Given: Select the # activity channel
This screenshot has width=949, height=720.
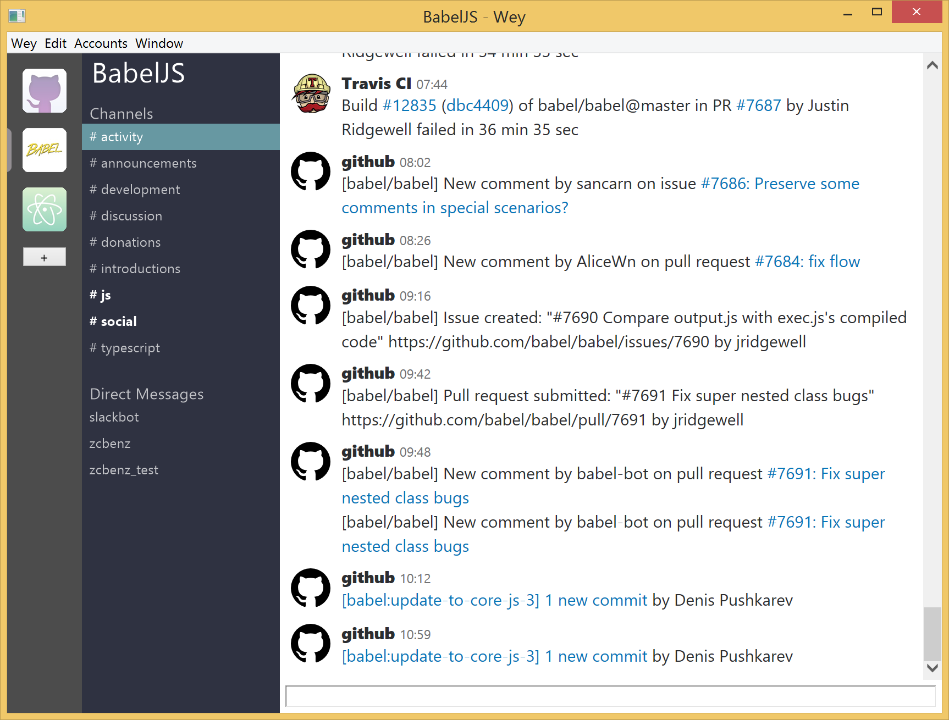Looking at the screenshot, I should pyautogui.click(x=181, y=137).
